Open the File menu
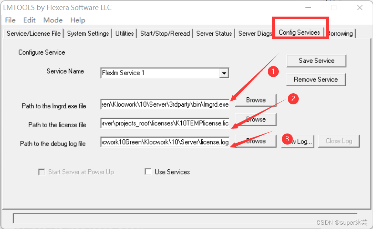The width and height of the screenshot is (373, 229). coord(10,20)
